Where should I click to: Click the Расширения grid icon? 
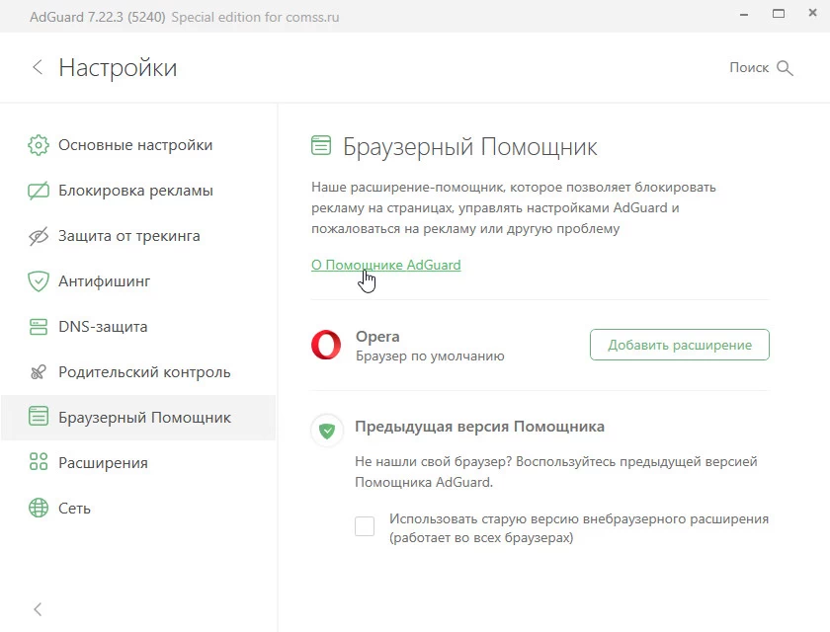pos(39,463)
